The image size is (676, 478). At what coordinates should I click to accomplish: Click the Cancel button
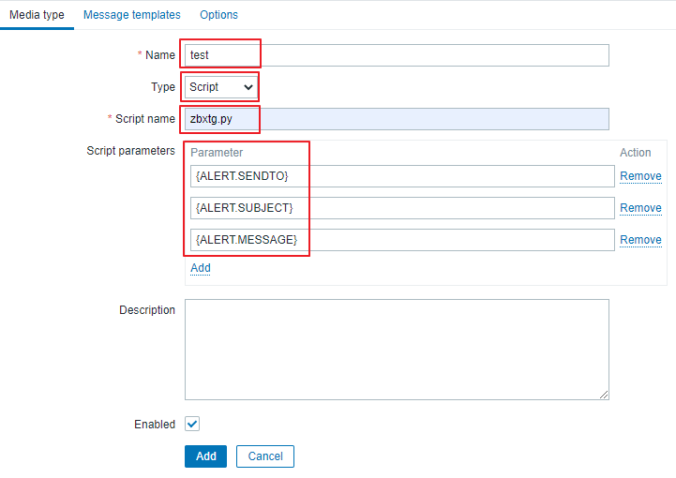click(265, 456)
